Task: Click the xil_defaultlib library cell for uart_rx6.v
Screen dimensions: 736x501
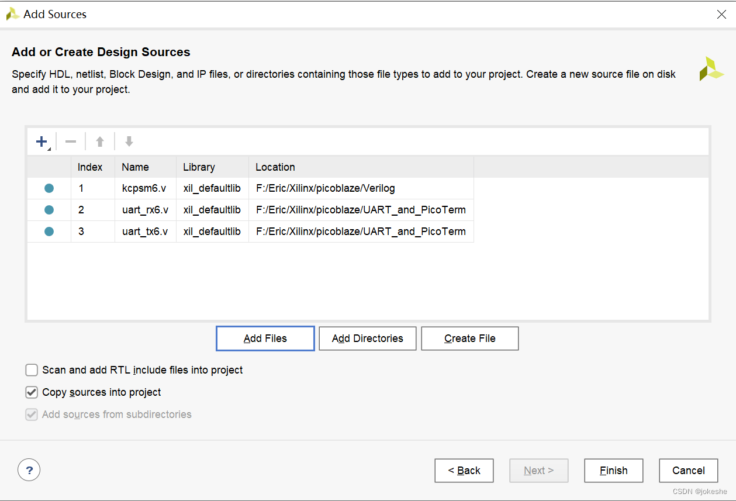Action: (x=212, y=210)
